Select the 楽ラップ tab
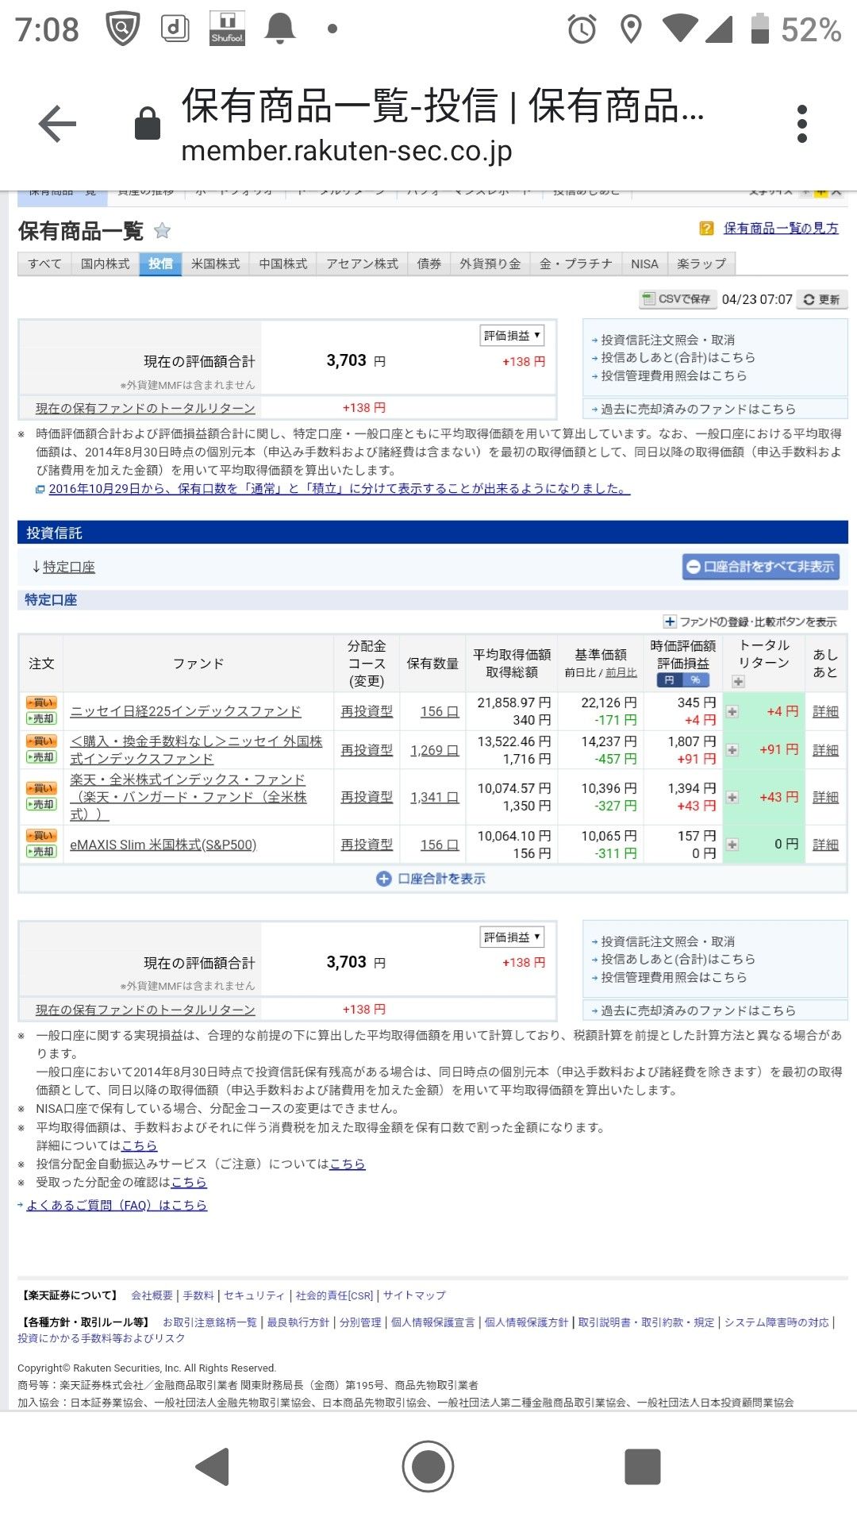The width and height of the screenshot is (857, 1524). [701, 264]
